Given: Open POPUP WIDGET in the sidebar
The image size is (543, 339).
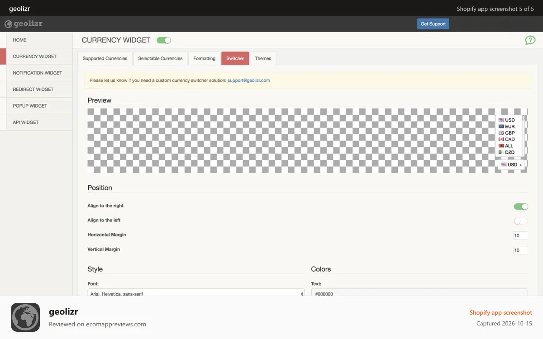Looking at the screenshot, I should point(39,106).
